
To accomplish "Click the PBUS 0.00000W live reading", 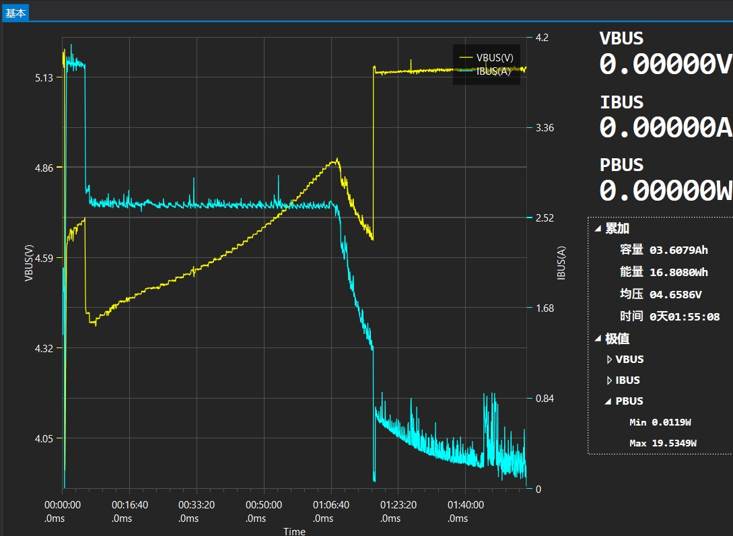I will pyautogui.click(x=666, y=191).
